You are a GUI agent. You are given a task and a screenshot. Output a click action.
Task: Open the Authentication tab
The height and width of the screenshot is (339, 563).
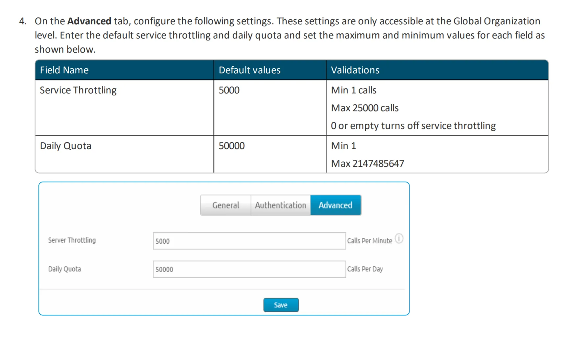coord(280,205)
